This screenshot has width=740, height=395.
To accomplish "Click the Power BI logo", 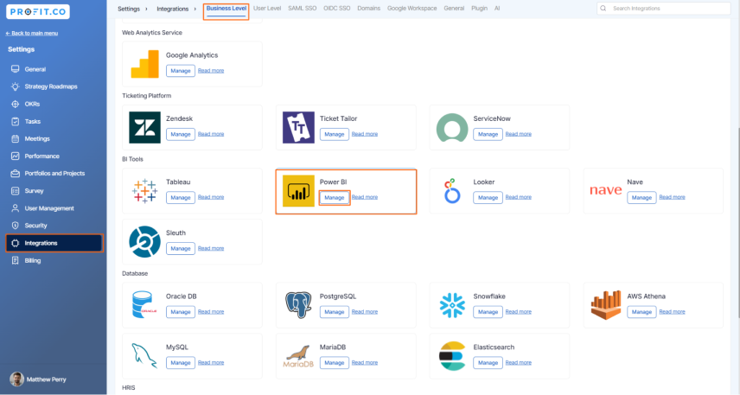I will tap(298, 191).
